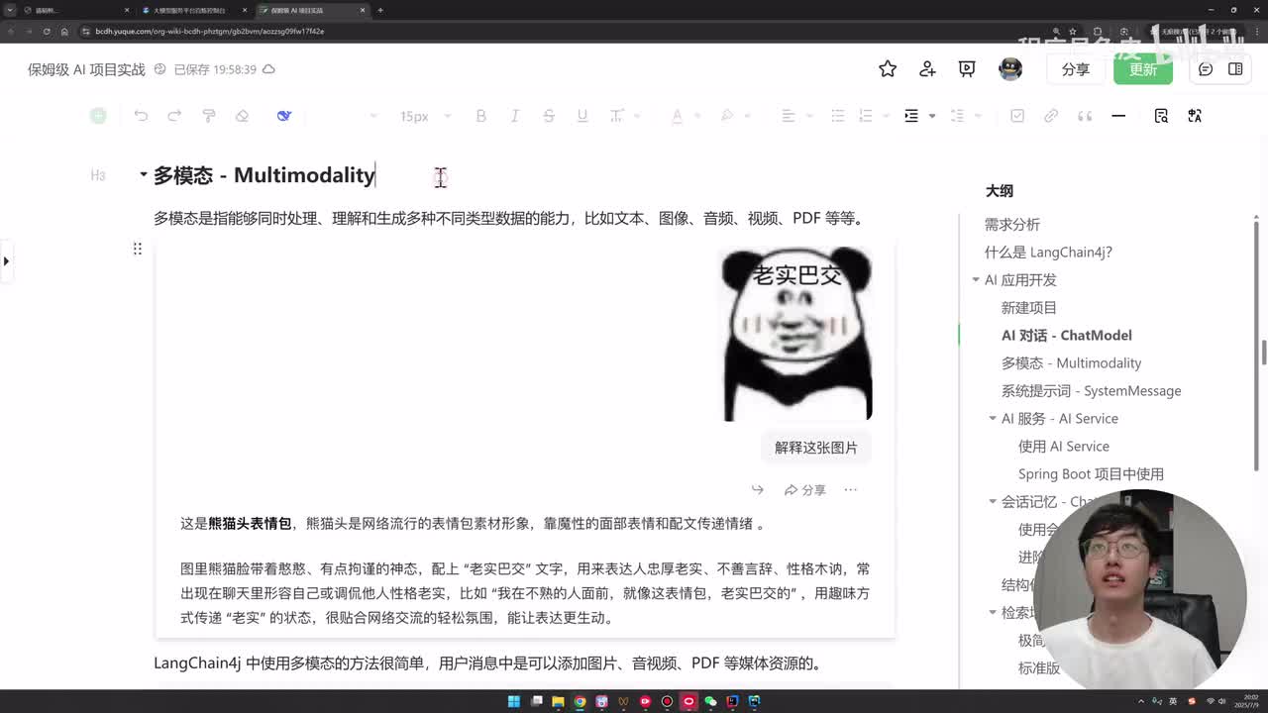Click the cloud saved status icon
Screen dimensions: 1268x713
click(x=268, y=69)
